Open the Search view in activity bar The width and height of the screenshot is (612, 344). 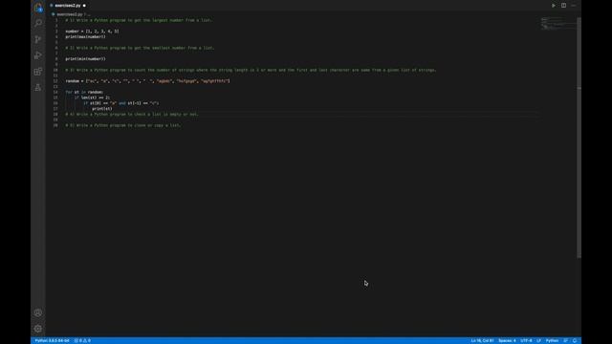38,23
